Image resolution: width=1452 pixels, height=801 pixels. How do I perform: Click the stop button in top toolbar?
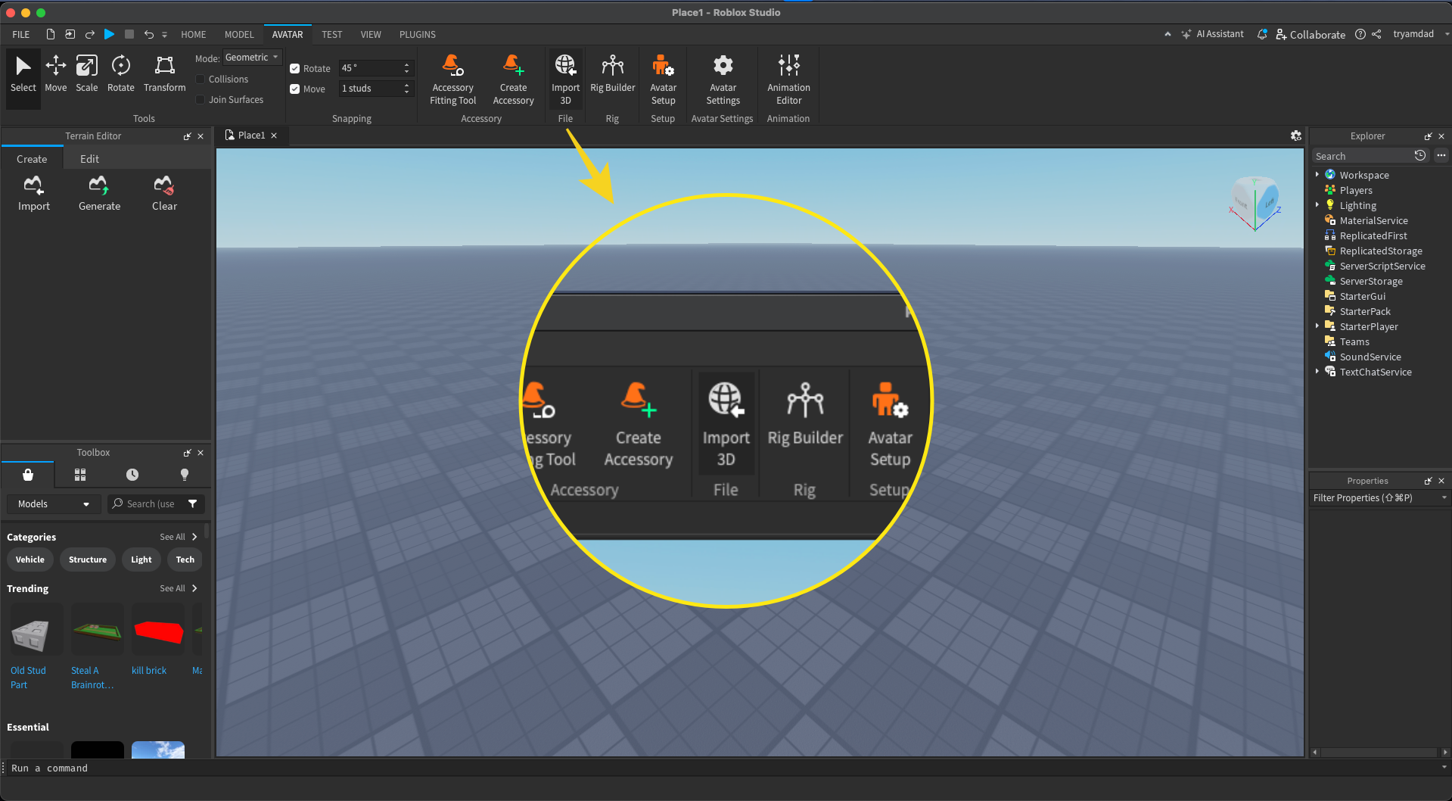click(x=129, y=34)
